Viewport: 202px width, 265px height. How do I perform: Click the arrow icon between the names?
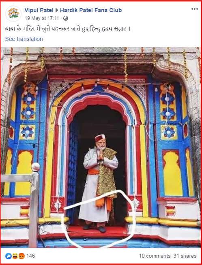(57, 10)
